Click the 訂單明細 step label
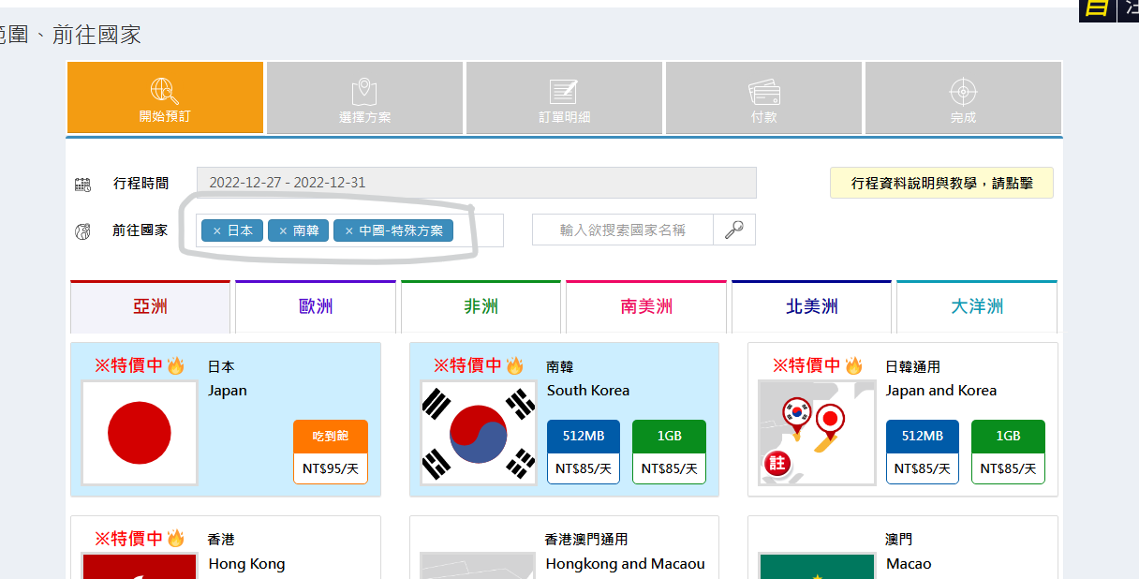 pyautogui.click(x=564, y=117)
